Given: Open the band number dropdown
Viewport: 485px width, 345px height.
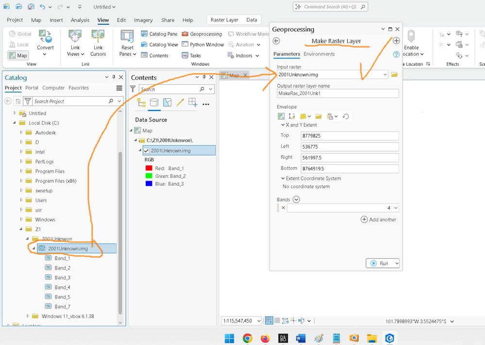Looking at the screenshot, I should (396, 208).
